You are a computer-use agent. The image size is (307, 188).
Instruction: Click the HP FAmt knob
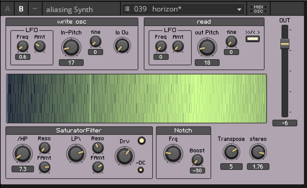pos(45,167)
